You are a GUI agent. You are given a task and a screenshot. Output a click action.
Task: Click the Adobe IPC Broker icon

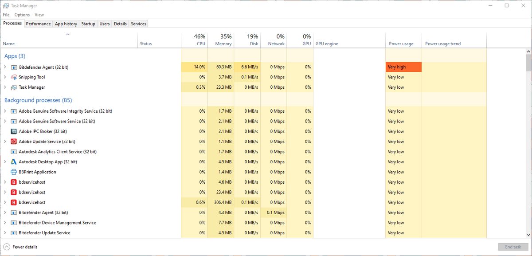(x=14, y=131)
